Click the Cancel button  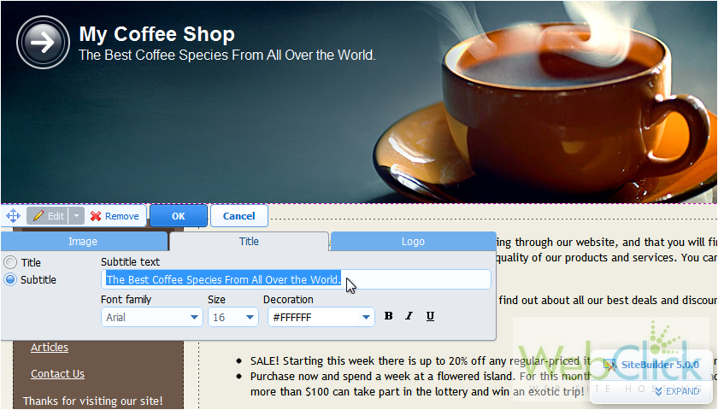coord(239,216)
